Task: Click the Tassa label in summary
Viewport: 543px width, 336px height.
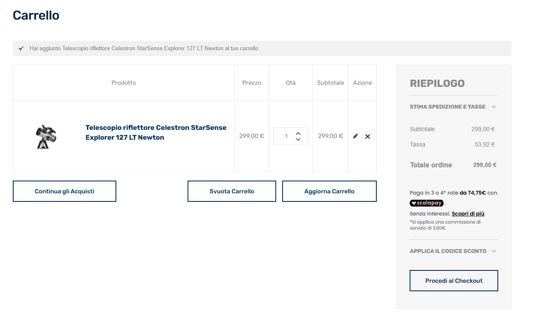Action: point(418,144)
